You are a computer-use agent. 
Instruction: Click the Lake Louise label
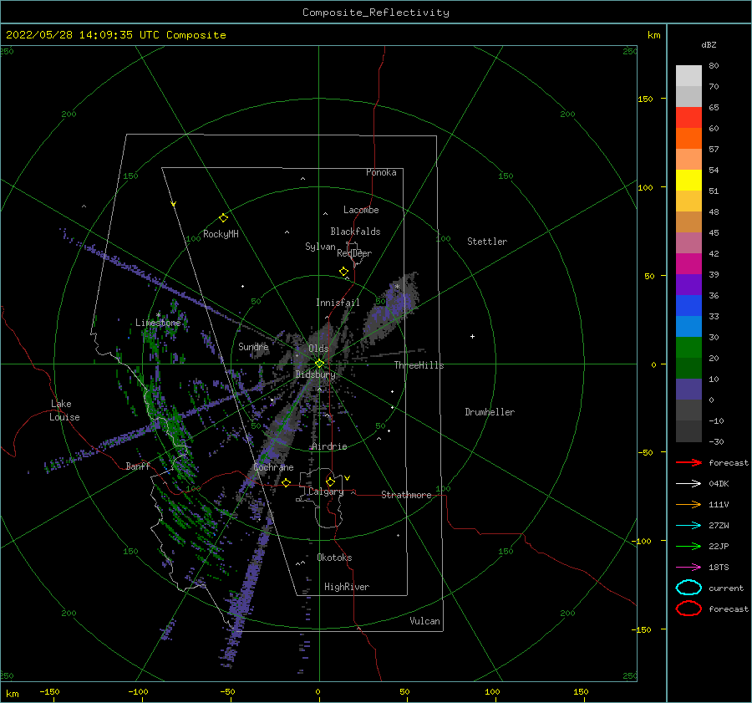point(65,410)
